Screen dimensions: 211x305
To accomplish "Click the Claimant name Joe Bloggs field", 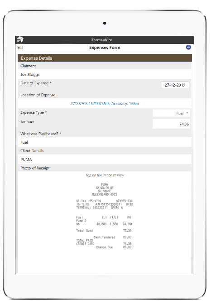I will [x=105, y=74].
